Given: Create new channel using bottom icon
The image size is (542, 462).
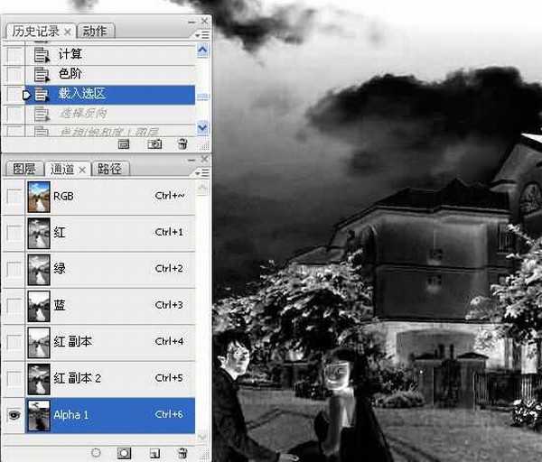Looking at the screenshot, I should (x=154, y=451).
